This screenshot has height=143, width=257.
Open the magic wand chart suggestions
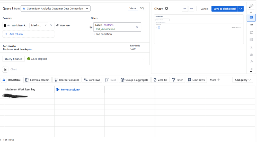pyautogui.click(x=251, y=6)
